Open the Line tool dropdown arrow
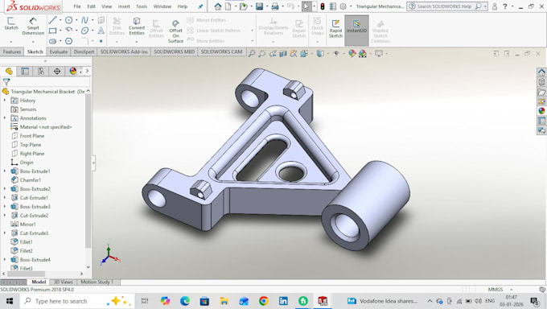This screenshot has height=309, width=547. coord(60,20)
